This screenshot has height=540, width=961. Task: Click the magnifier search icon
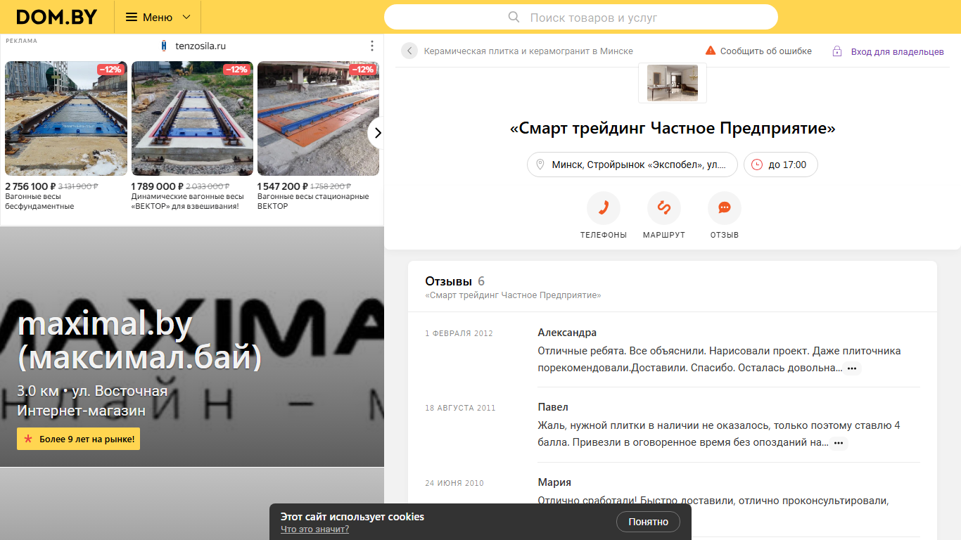click(514, 17)
